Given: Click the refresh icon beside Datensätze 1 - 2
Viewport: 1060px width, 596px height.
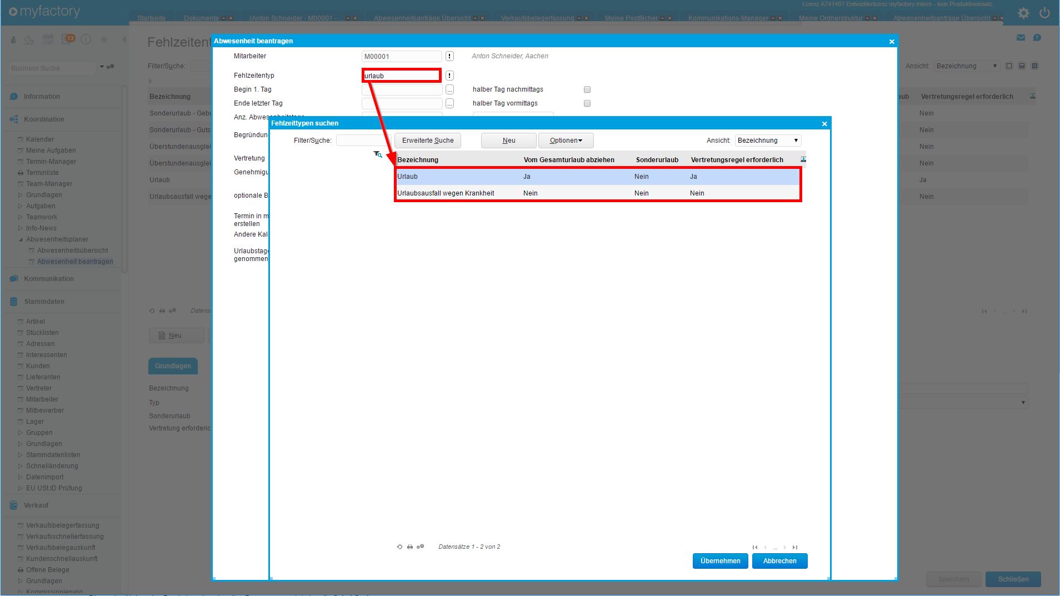Looking at the screenshot, I should (399, 547).
